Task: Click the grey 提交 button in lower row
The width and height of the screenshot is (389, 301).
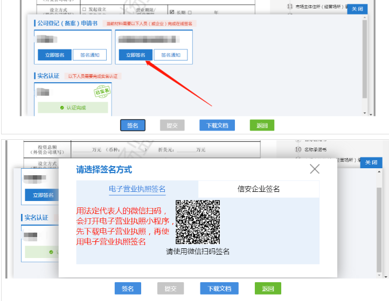Action: [171, 289]
